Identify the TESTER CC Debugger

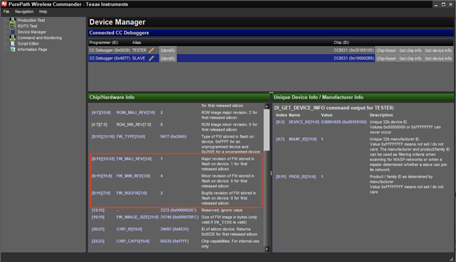[168, 50]
